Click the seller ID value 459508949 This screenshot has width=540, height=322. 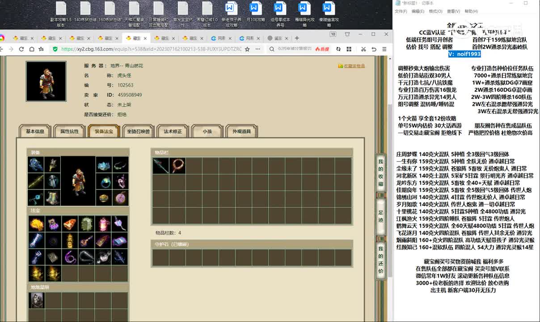(x=130, y=95)
